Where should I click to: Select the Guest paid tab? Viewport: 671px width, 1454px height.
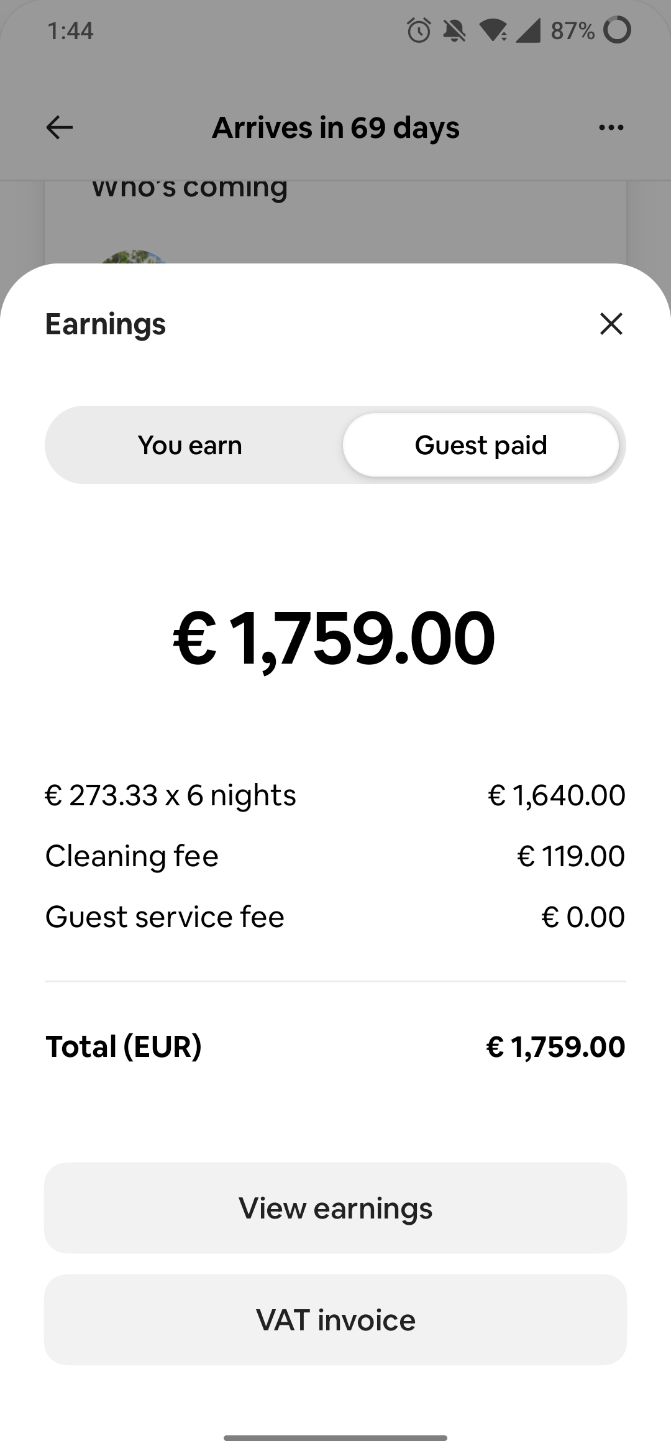[481, 446]
